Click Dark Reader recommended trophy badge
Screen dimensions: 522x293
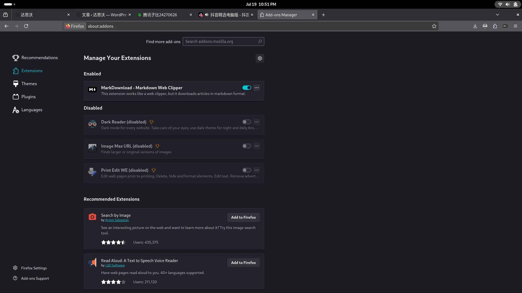(151, 122)
